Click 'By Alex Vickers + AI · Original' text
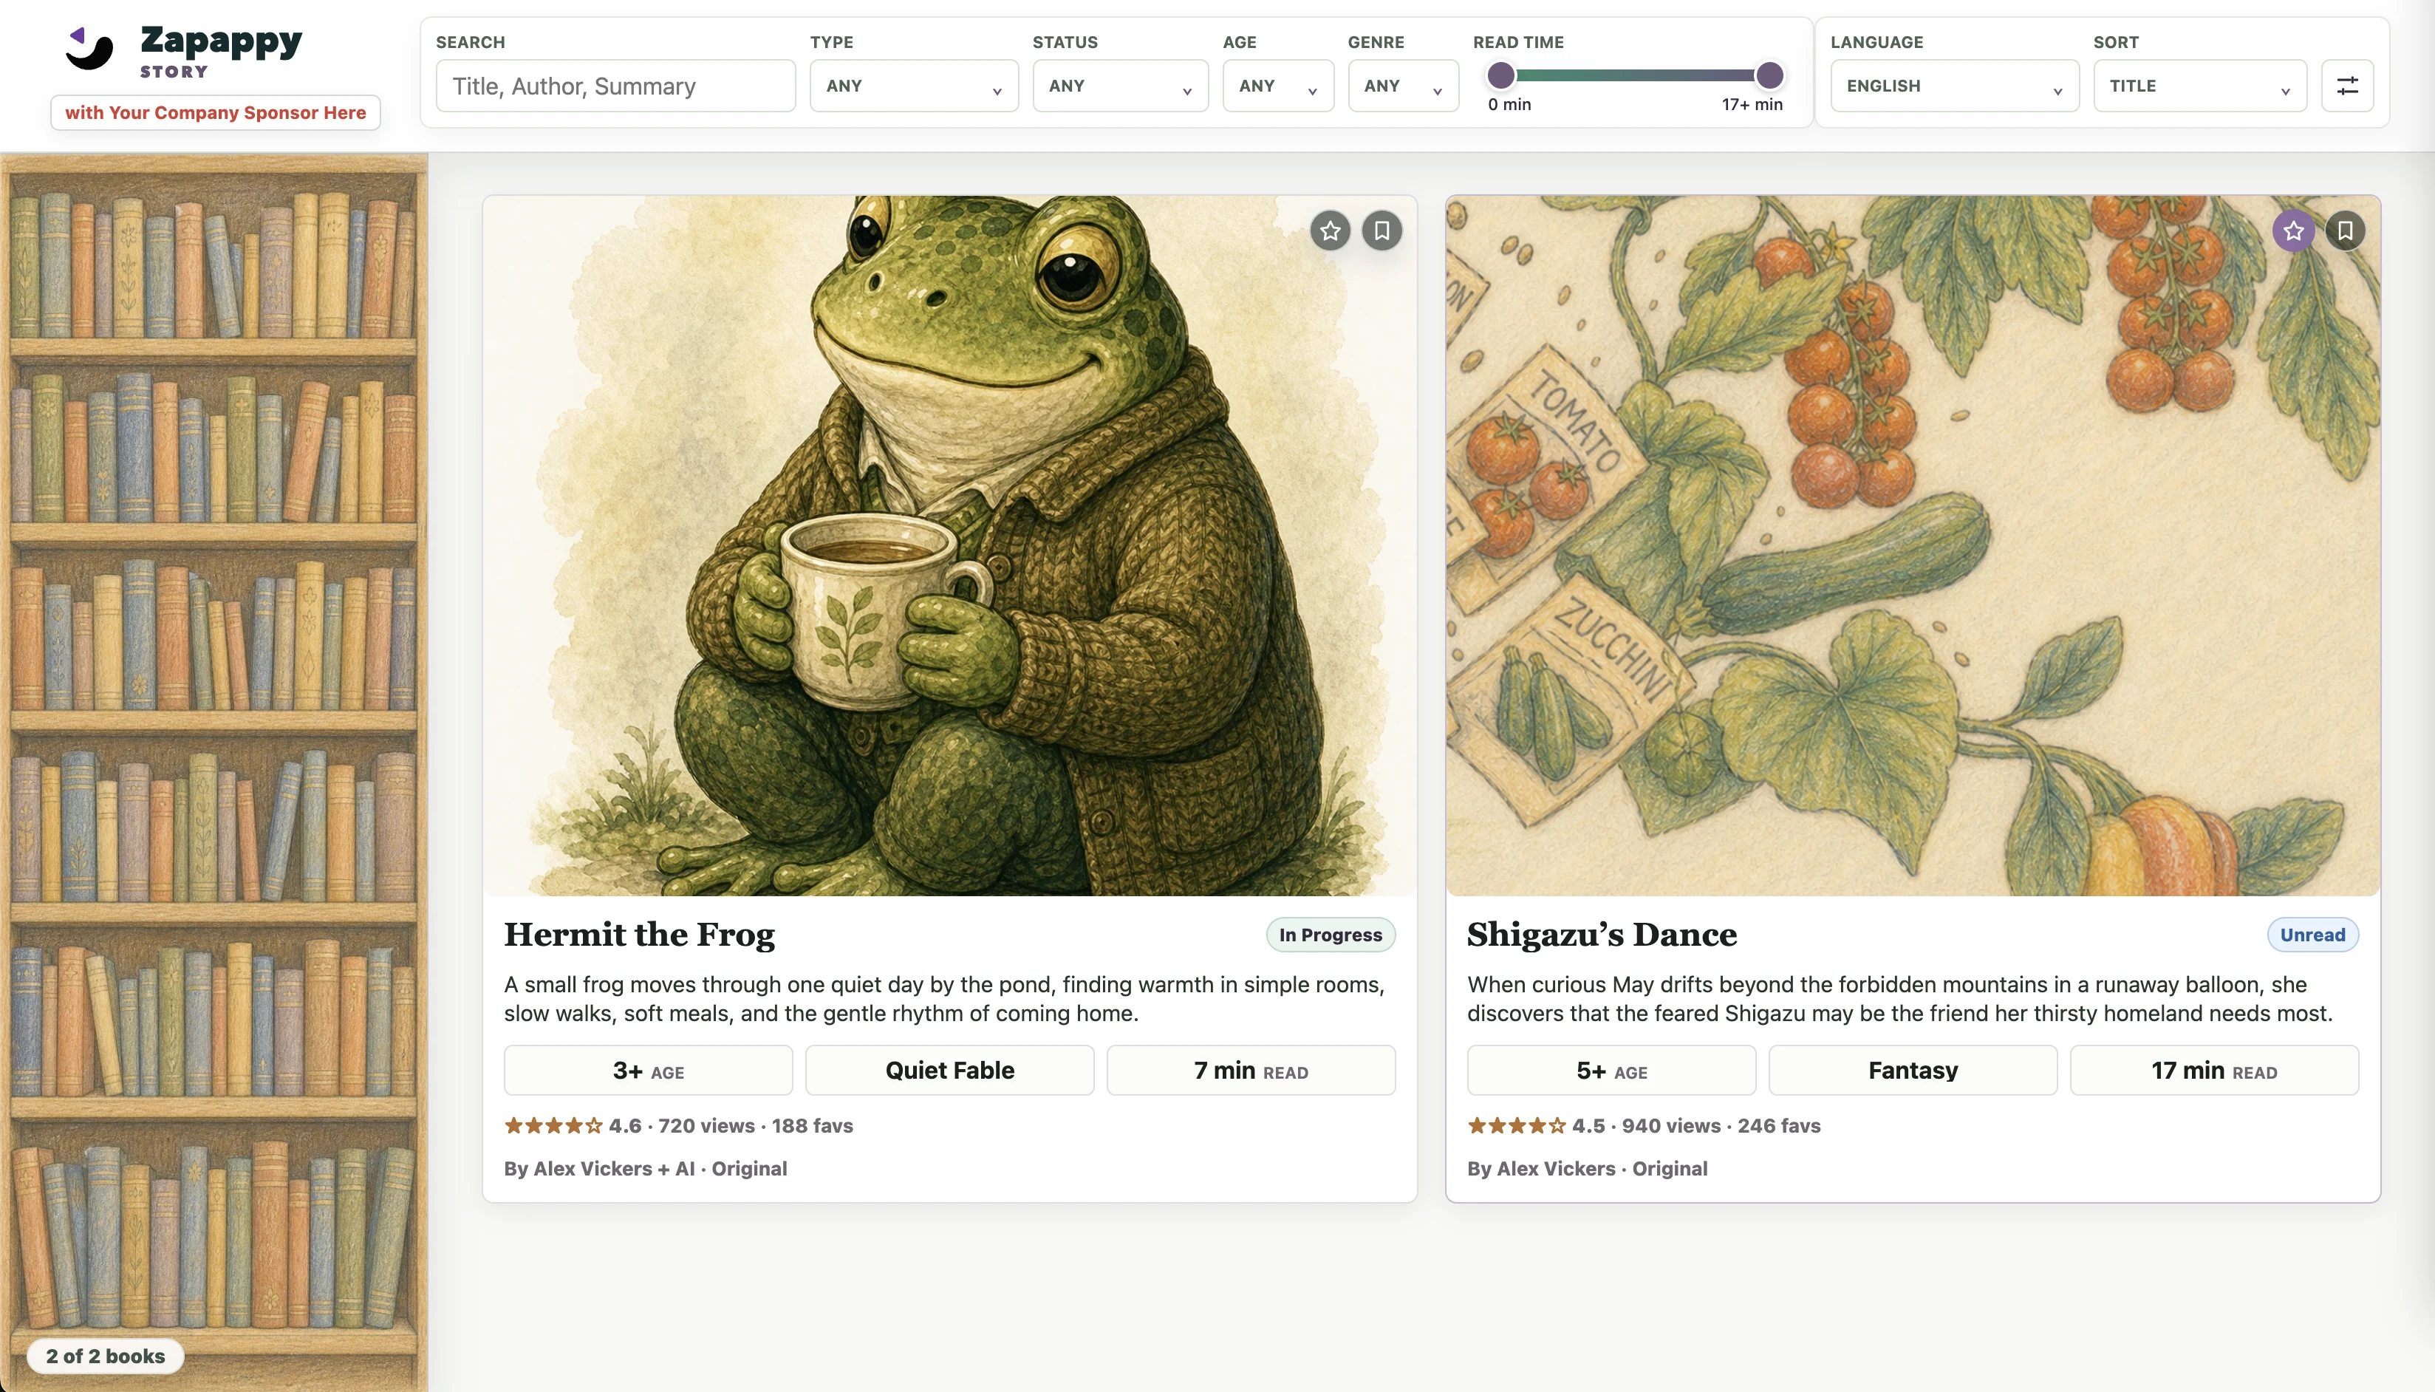Image resolution: width=2435 pixels, height=1392 pixels. (645, 1170)
